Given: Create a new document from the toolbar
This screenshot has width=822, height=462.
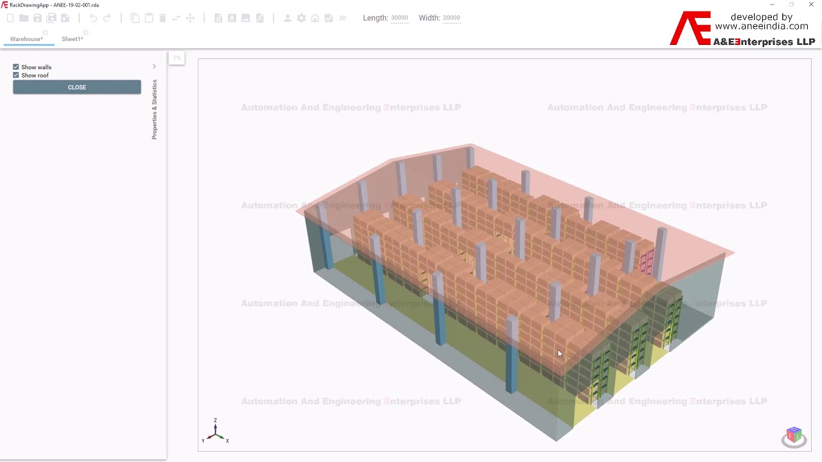Looking at the screenshot, I should point(10,18).
